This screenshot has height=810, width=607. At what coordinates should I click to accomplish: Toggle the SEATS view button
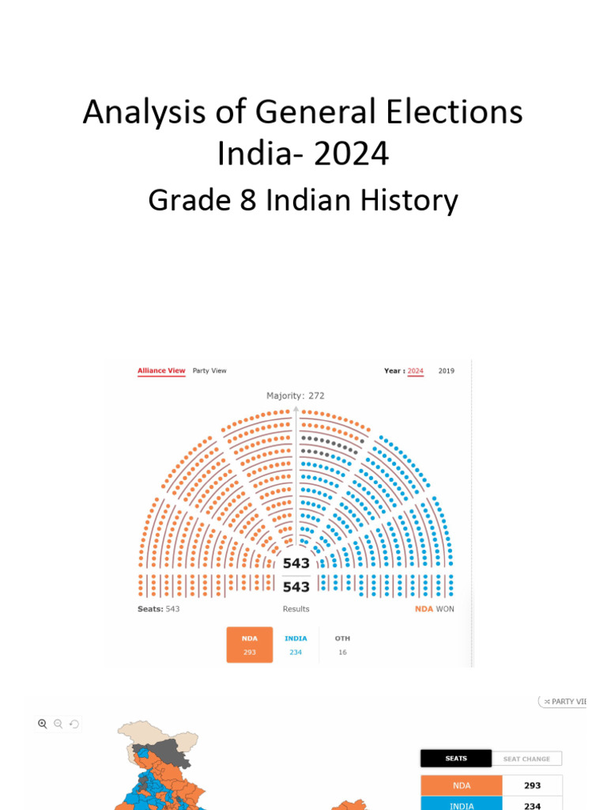456,759
